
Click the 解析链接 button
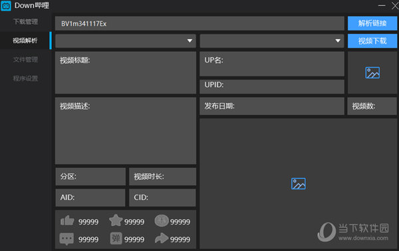(x=372, y=23)
